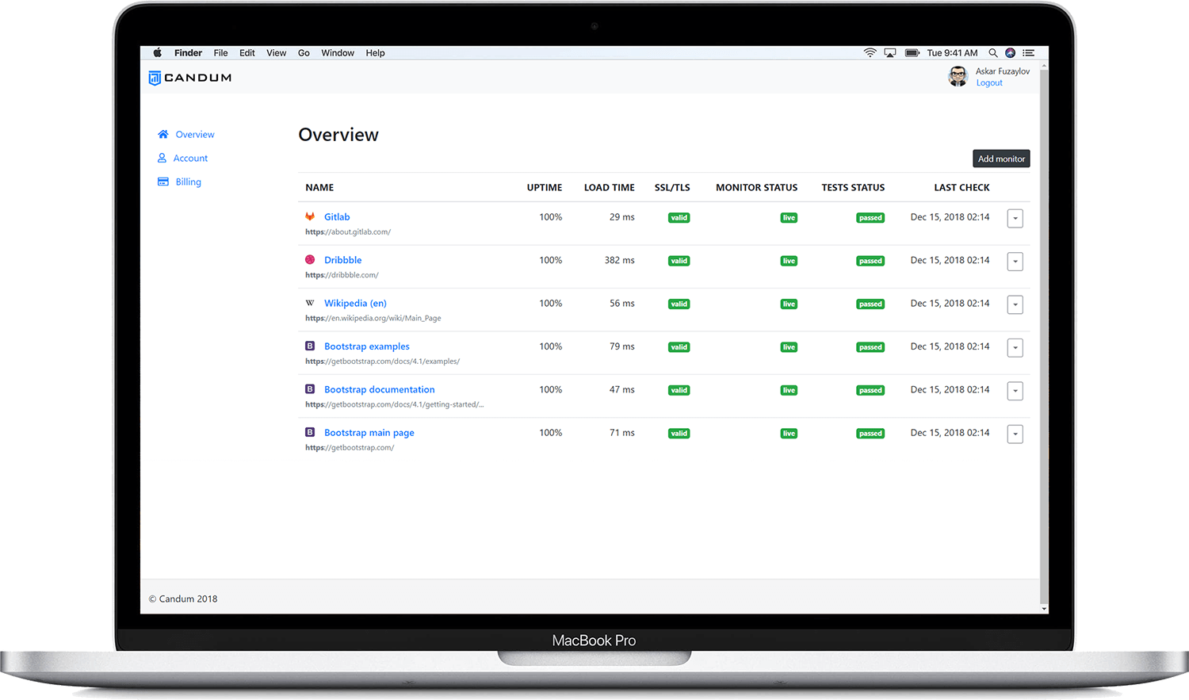Viewport: 1189px width, 700px height.
Task: Click the GitLab fox icon
Action: click(x=310, y=216)
